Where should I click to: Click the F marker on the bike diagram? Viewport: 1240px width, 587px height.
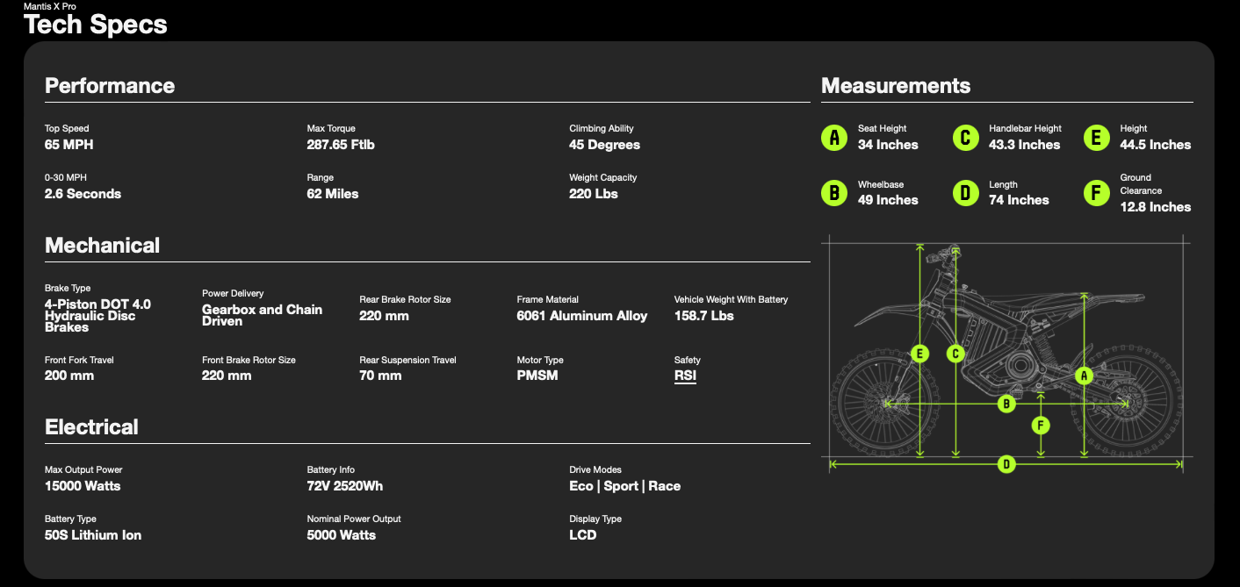(1041, 426)
